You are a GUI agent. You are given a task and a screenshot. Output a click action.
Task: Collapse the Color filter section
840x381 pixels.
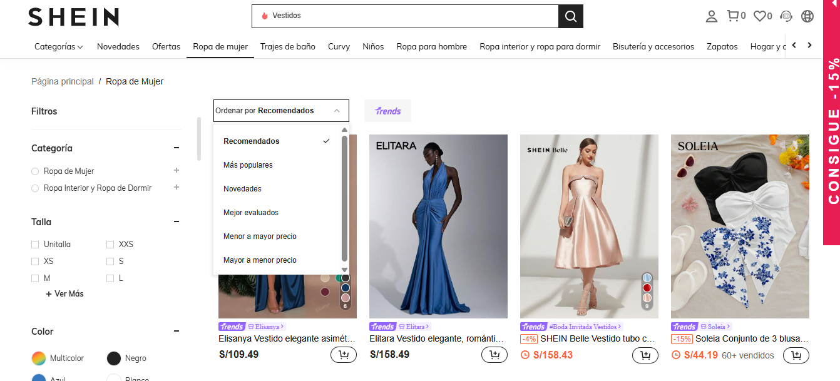coord(177,332)
